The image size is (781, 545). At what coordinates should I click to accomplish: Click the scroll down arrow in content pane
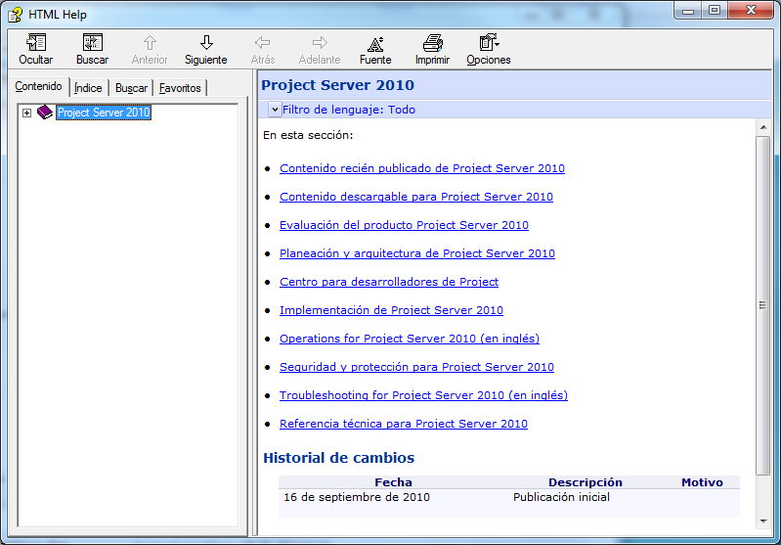[x=763, y=522]
